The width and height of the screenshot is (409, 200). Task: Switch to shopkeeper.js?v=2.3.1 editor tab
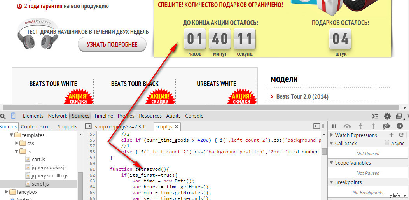point(120,126)
